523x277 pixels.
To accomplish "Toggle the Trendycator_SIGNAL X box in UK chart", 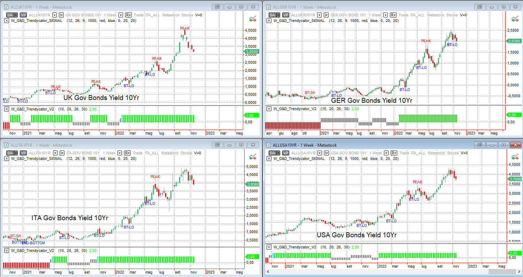I will pos(7,21).
